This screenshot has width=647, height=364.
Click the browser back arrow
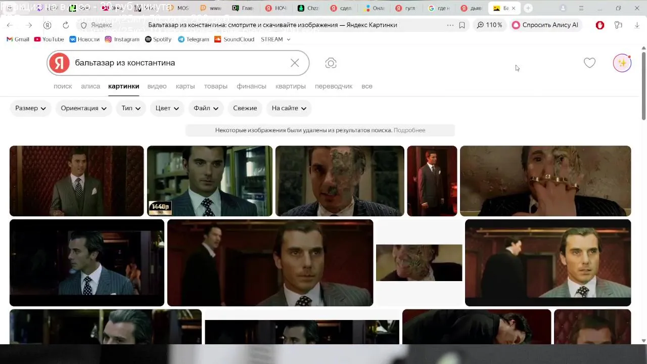click(10, 25)
